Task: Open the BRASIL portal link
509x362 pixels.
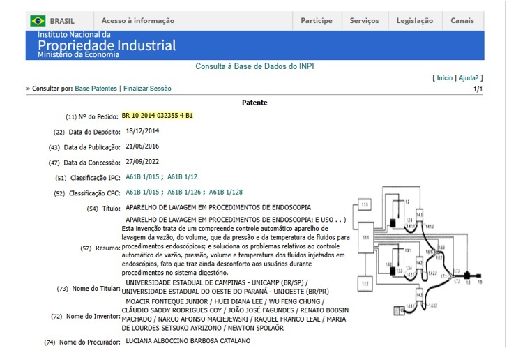Action: [62, 21]
